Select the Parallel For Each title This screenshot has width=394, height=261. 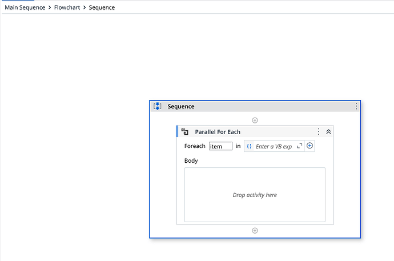coord(218,132)
